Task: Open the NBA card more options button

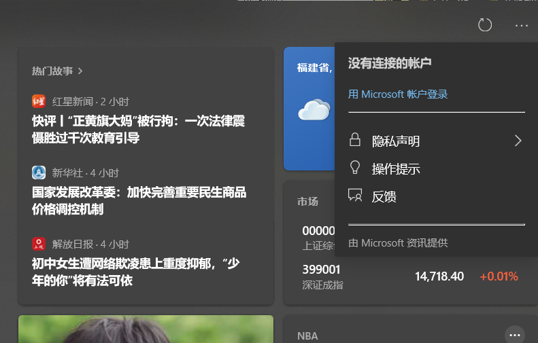Action: pos(515,334)
